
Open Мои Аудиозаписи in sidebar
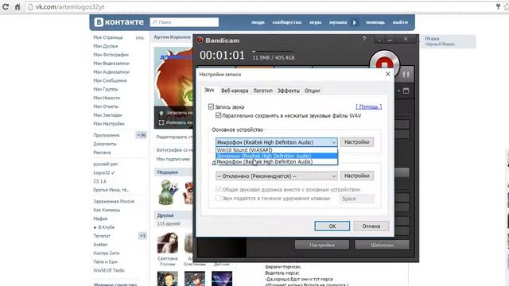tap(111, 72)
